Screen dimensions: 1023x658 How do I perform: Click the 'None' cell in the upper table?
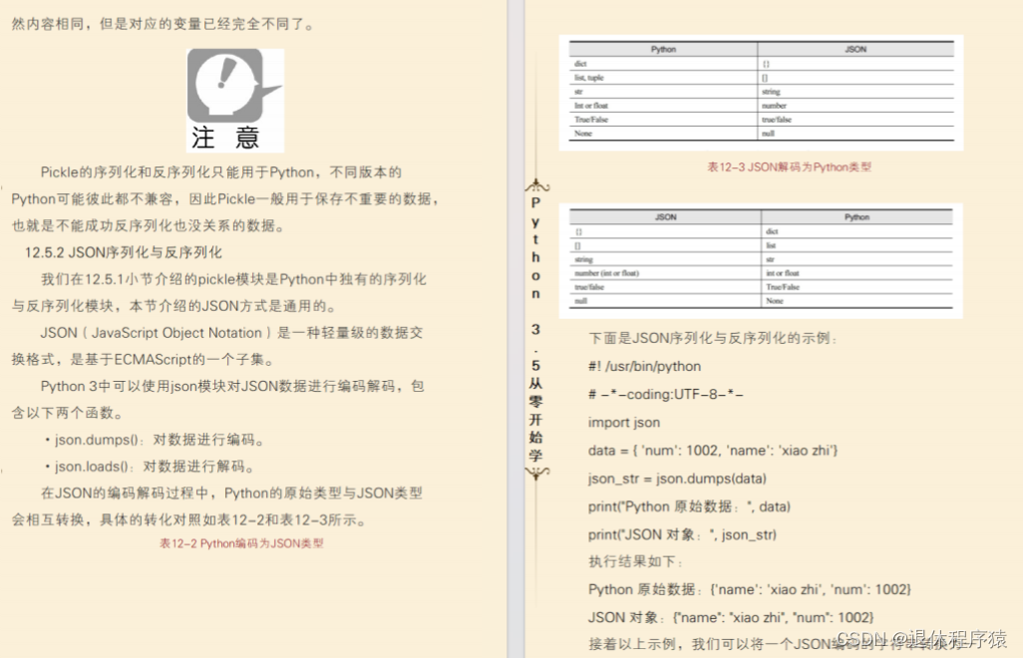583,134
